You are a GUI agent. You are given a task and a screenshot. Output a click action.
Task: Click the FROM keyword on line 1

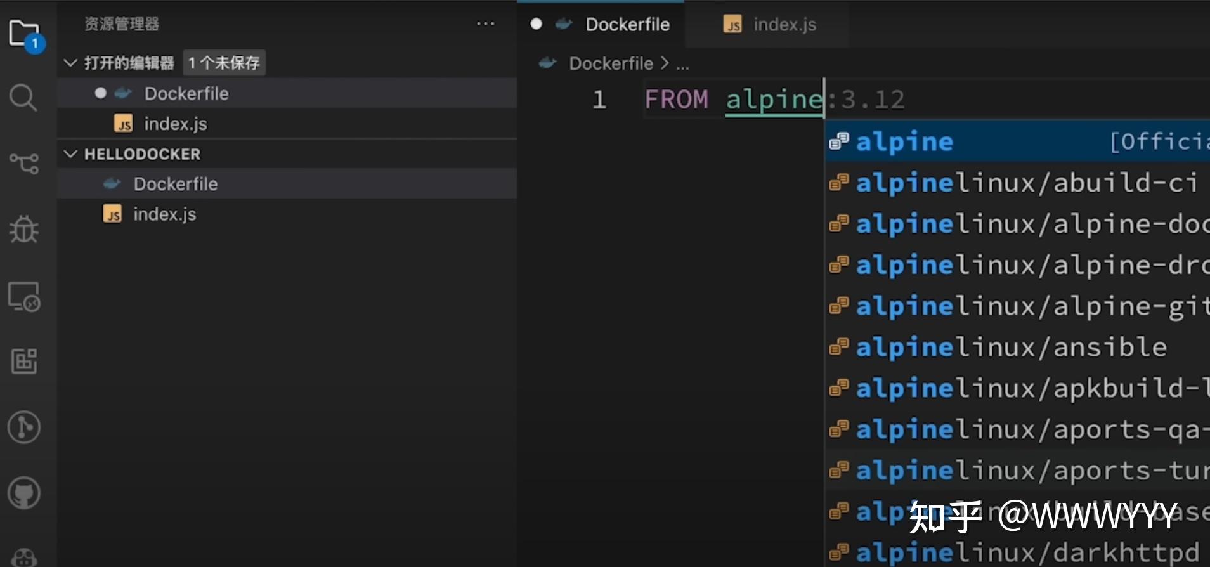(676, 100)
